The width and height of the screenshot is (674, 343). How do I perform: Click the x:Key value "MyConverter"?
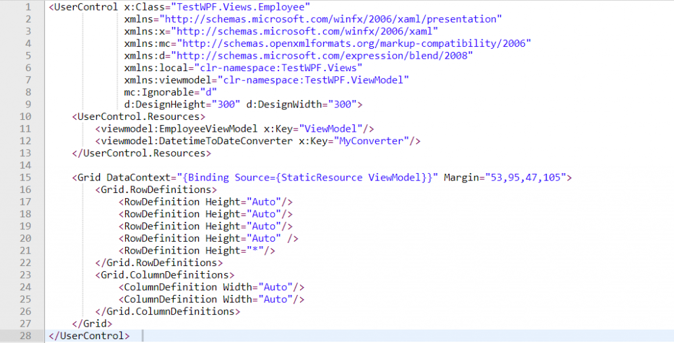click(371, 140)
